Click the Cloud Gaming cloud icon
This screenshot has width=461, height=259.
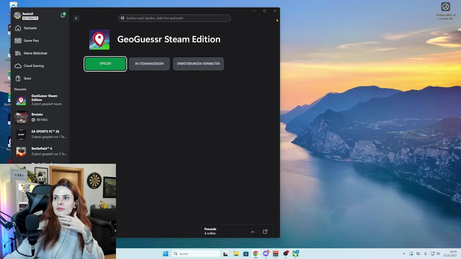coord(18,66)
